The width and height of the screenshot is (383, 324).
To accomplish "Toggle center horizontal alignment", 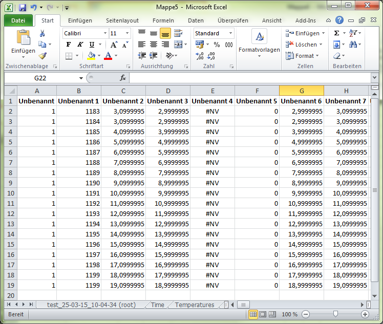I will (154, 45).
